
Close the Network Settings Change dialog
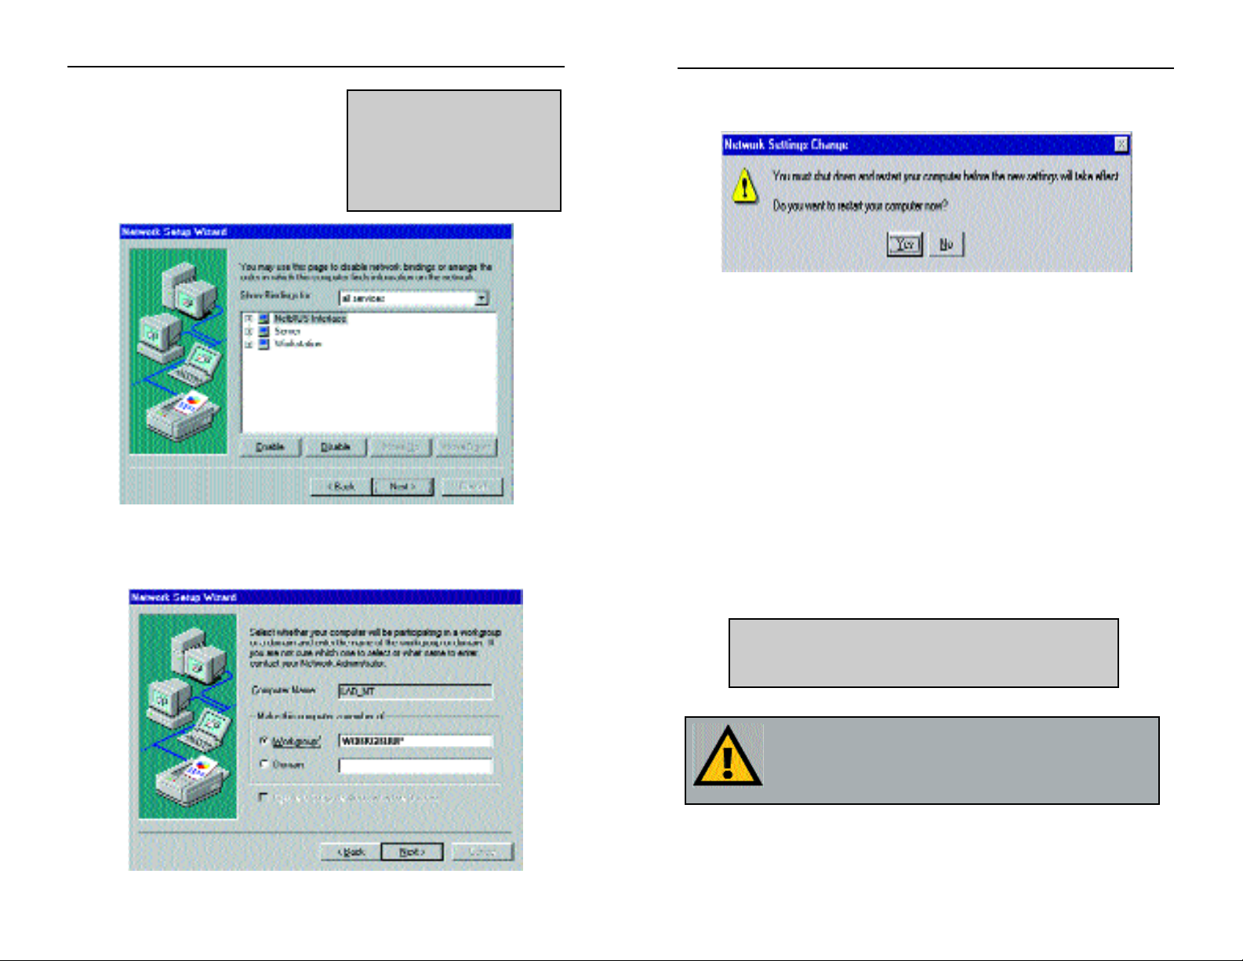1121,144
